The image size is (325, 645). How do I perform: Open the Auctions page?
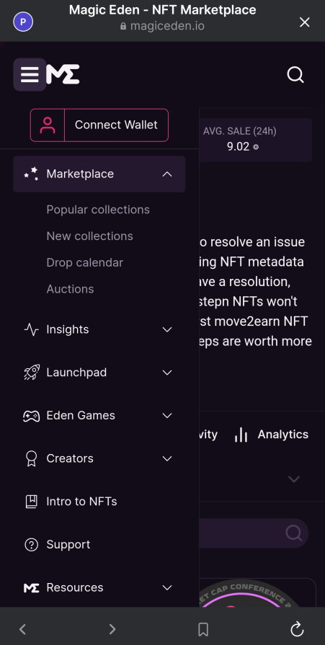(x=70, y=289)
